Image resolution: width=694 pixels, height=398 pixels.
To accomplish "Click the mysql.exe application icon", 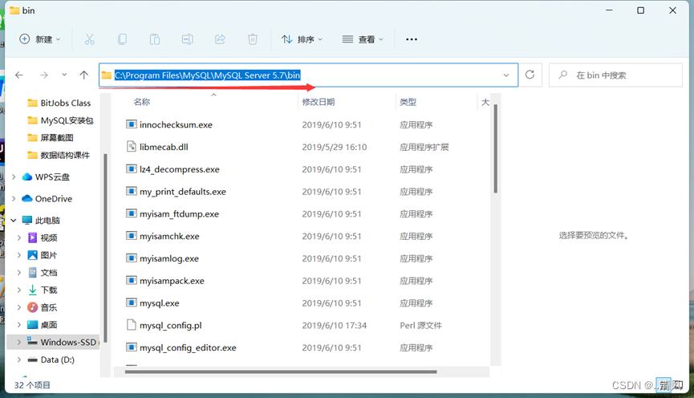I will [x=131, y=303].
